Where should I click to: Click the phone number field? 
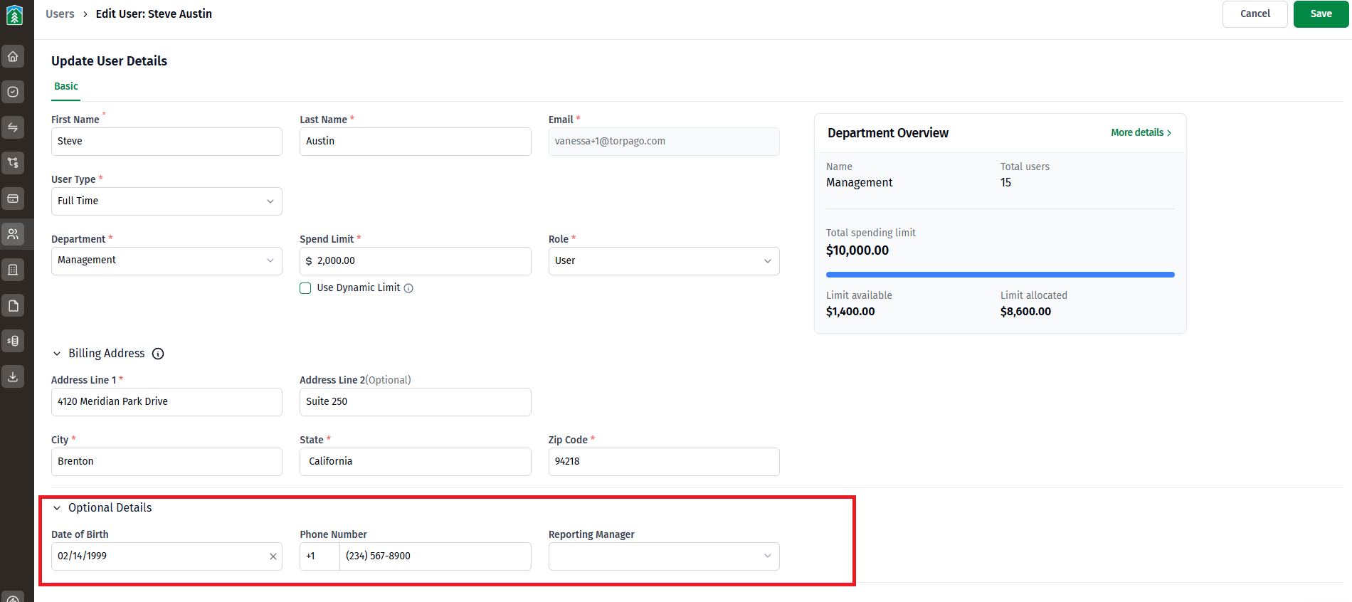435,556
